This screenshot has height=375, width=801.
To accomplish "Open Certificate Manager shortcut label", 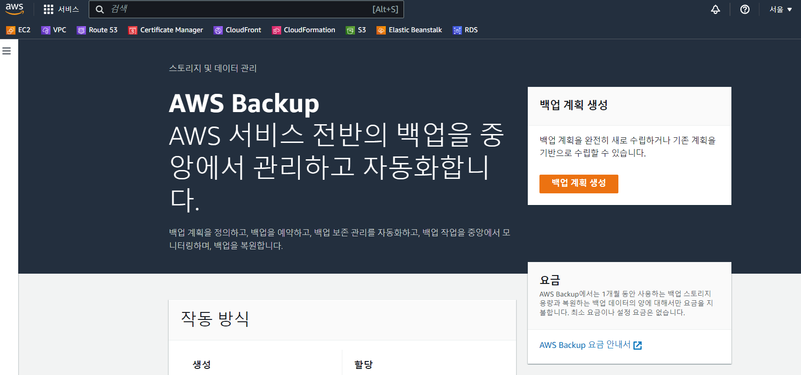I will pos(171,30).
